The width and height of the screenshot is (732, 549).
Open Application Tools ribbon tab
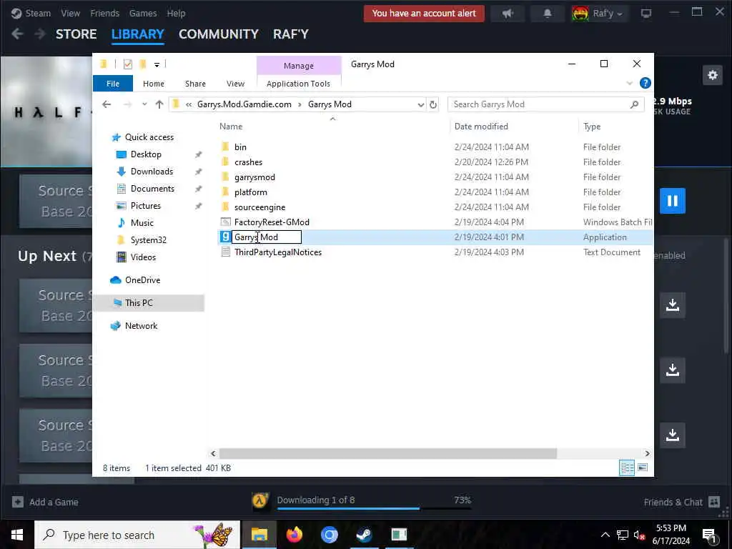[298, 84]
